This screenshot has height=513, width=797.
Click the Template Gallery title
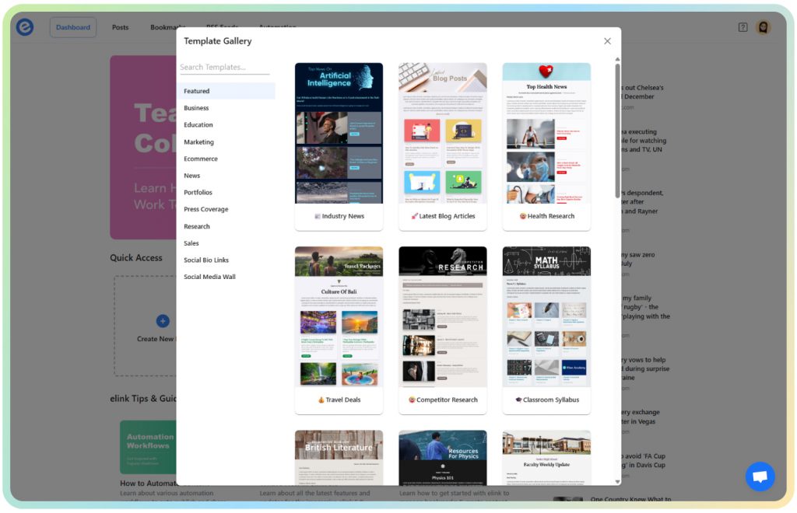tap(218, 41)
